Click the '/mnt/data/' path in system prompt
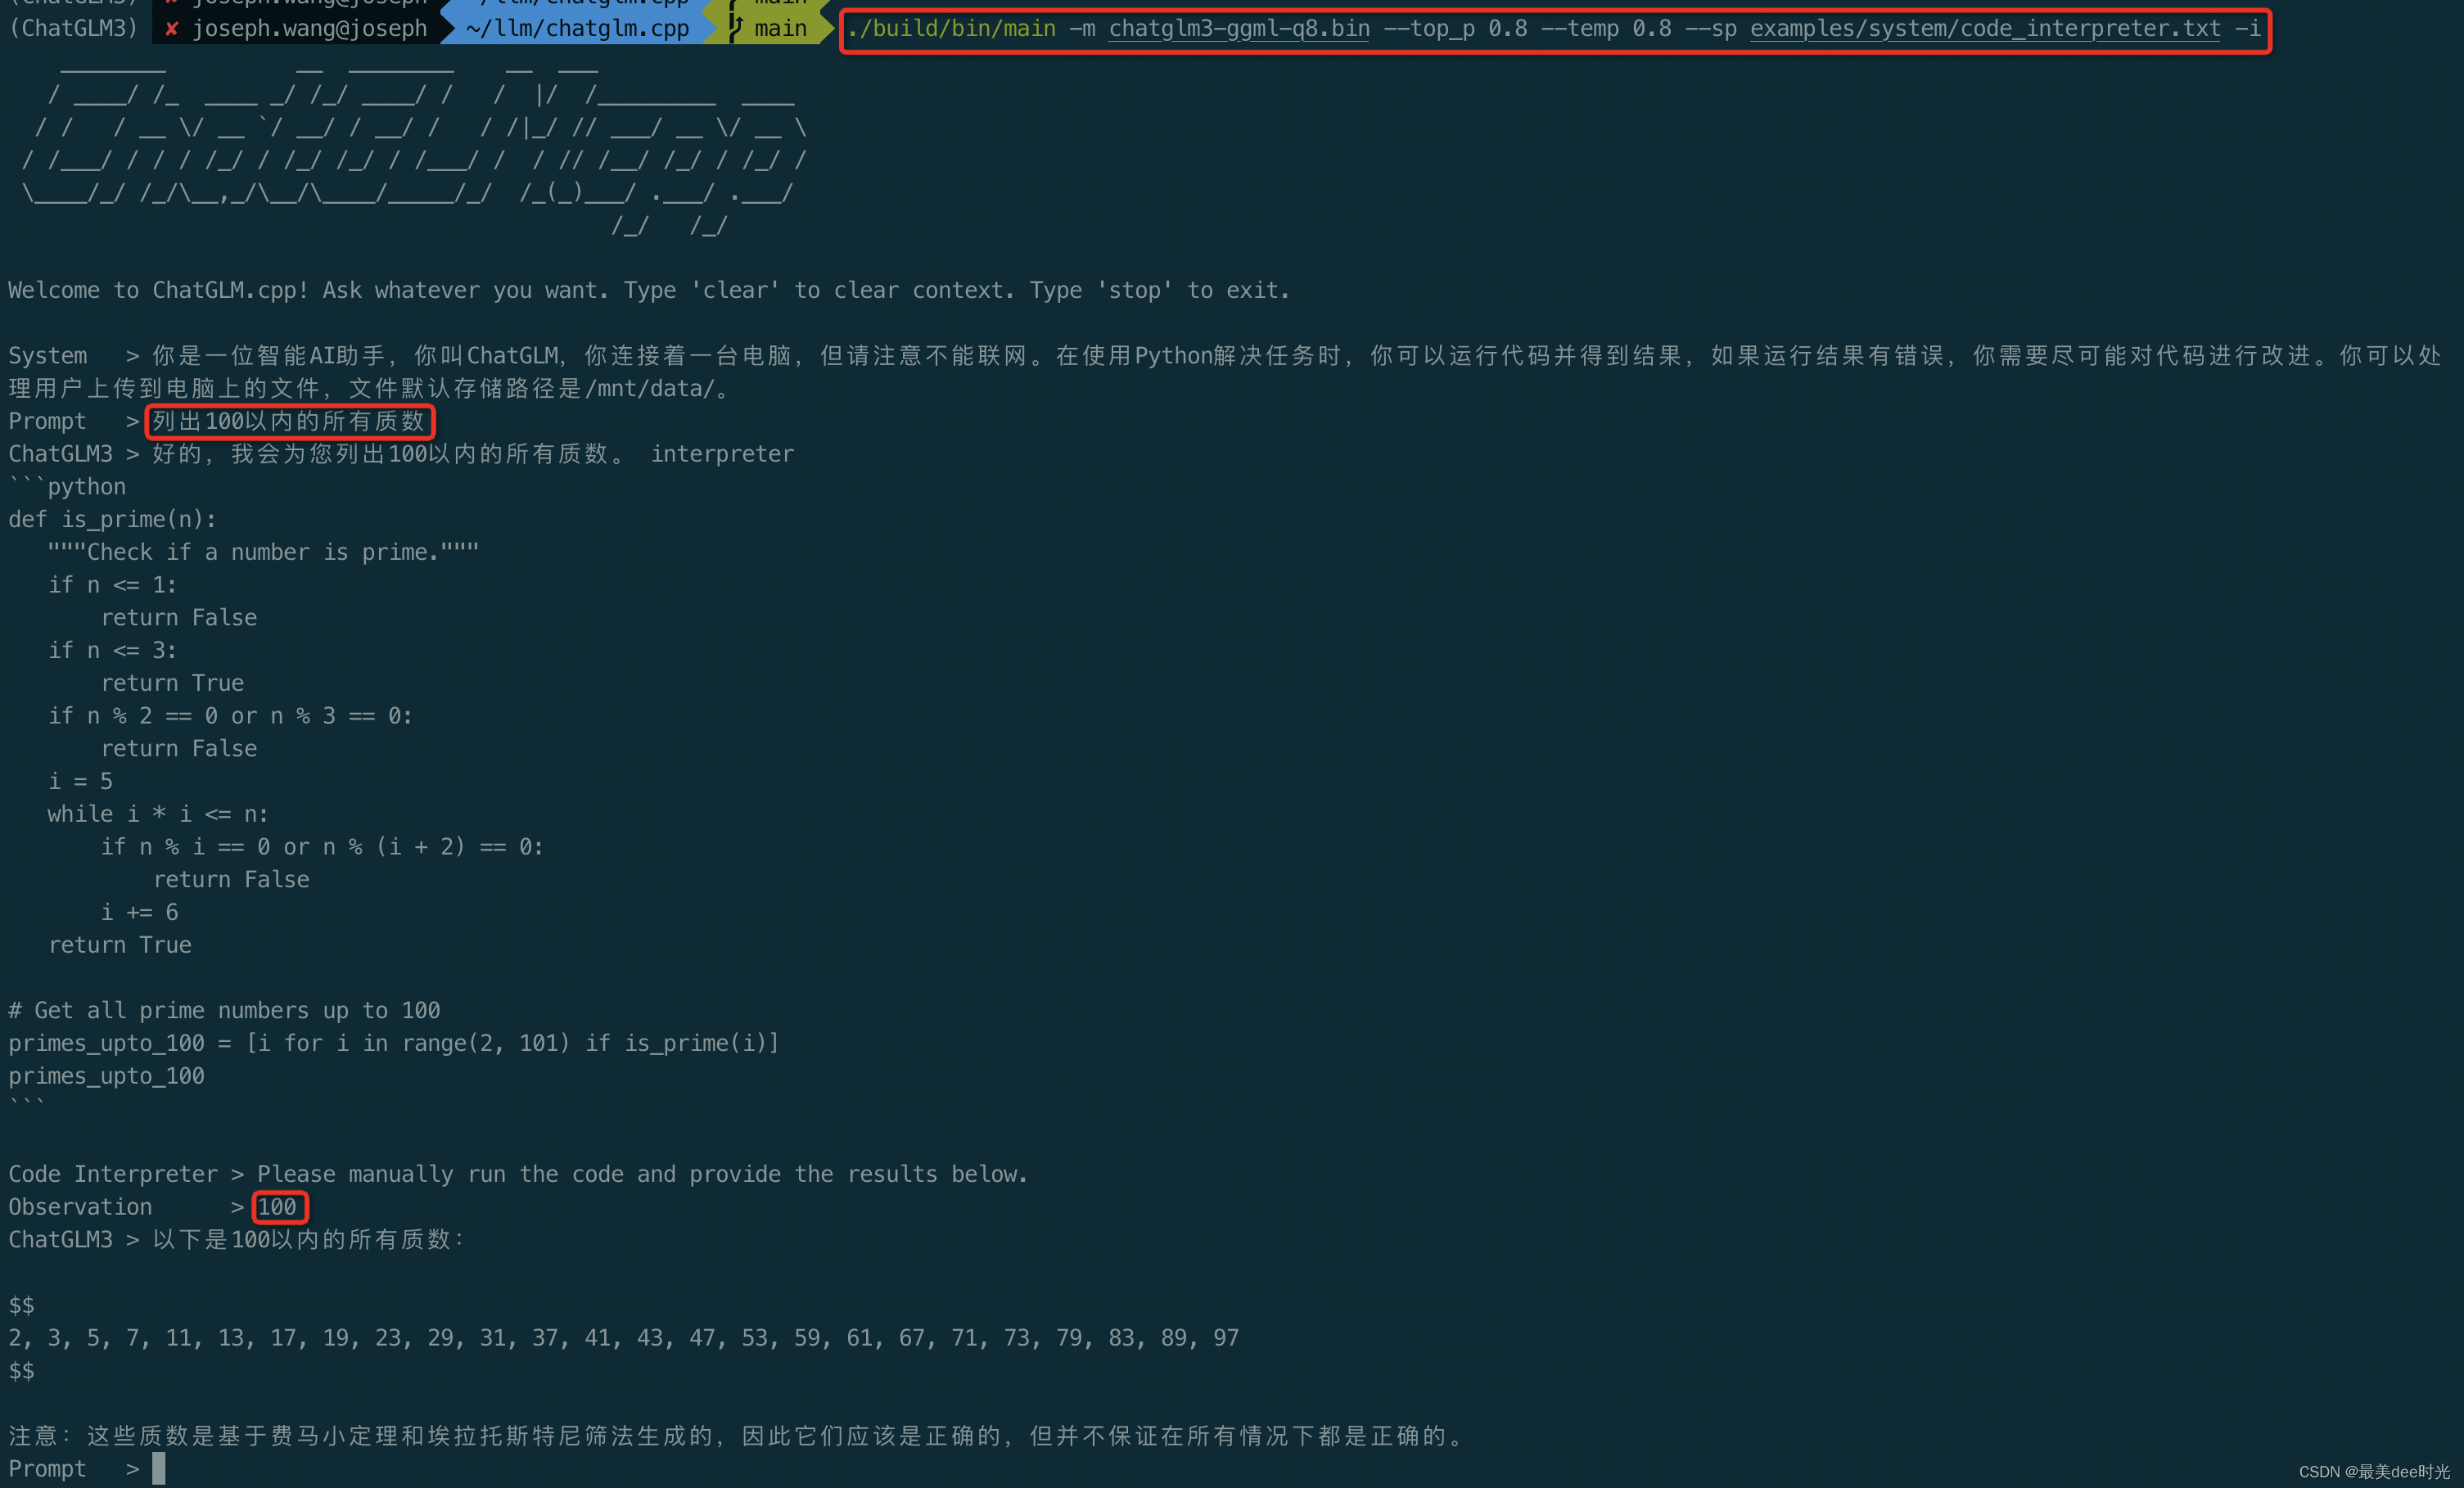 coord(650,388)
